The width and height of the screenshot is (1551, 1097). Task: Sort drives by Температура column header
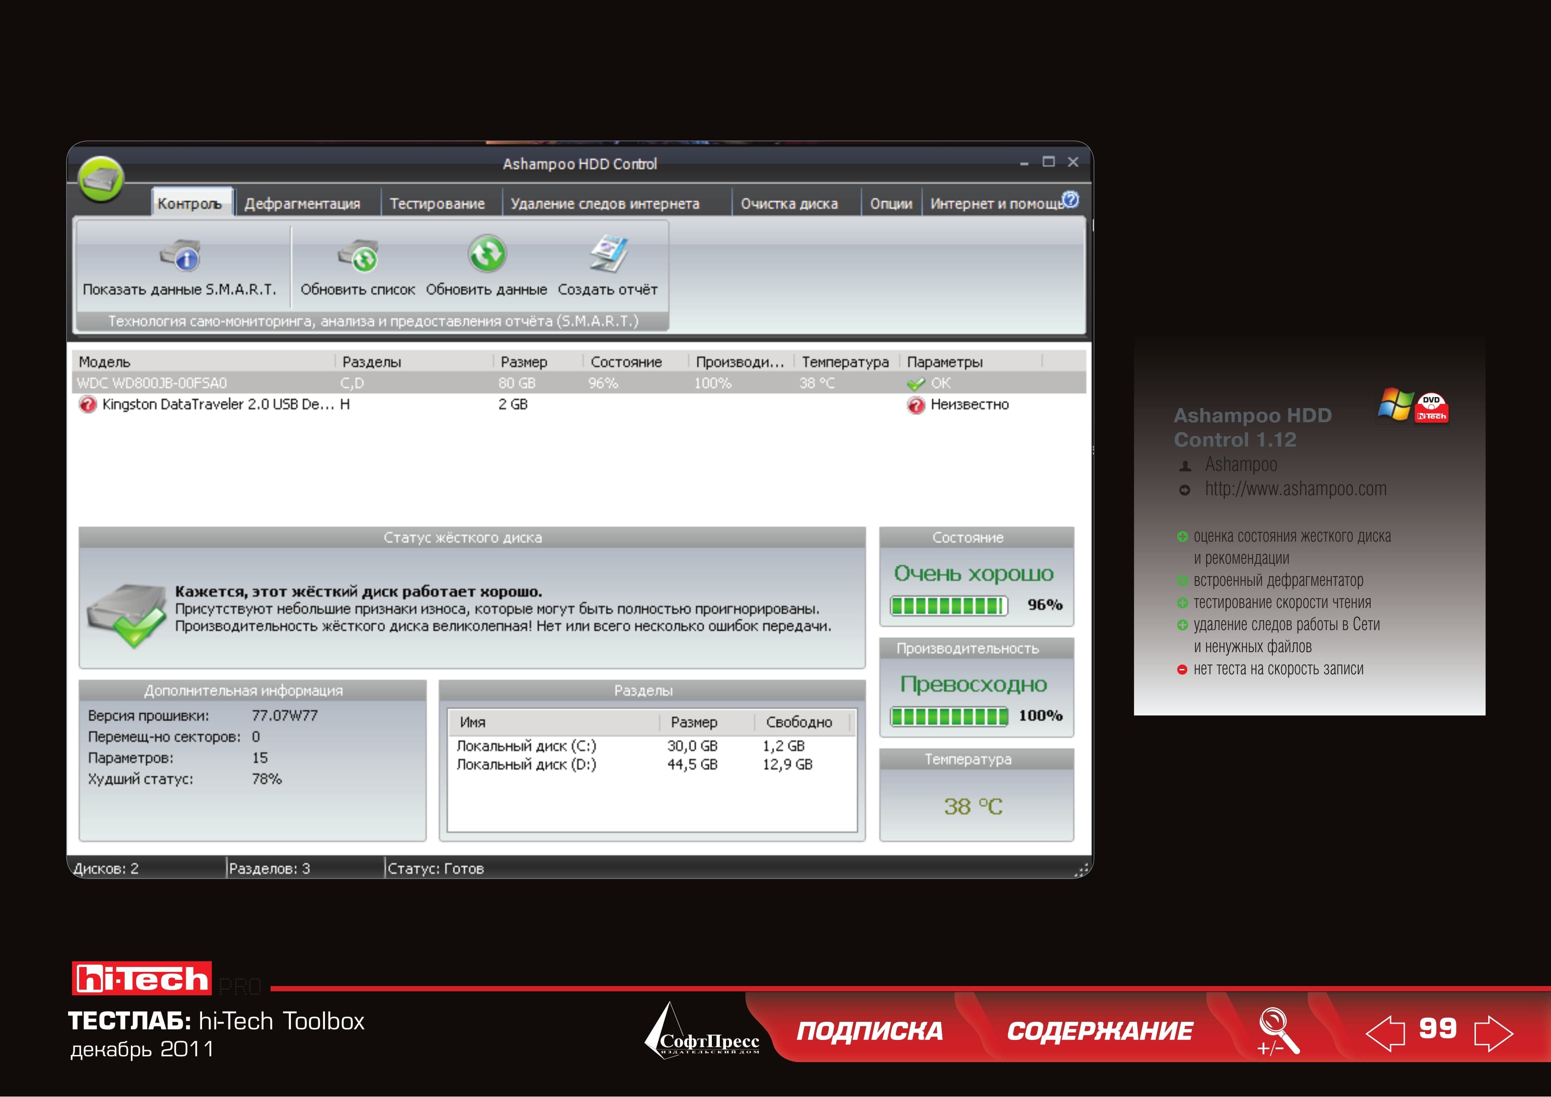pos(845,362)
